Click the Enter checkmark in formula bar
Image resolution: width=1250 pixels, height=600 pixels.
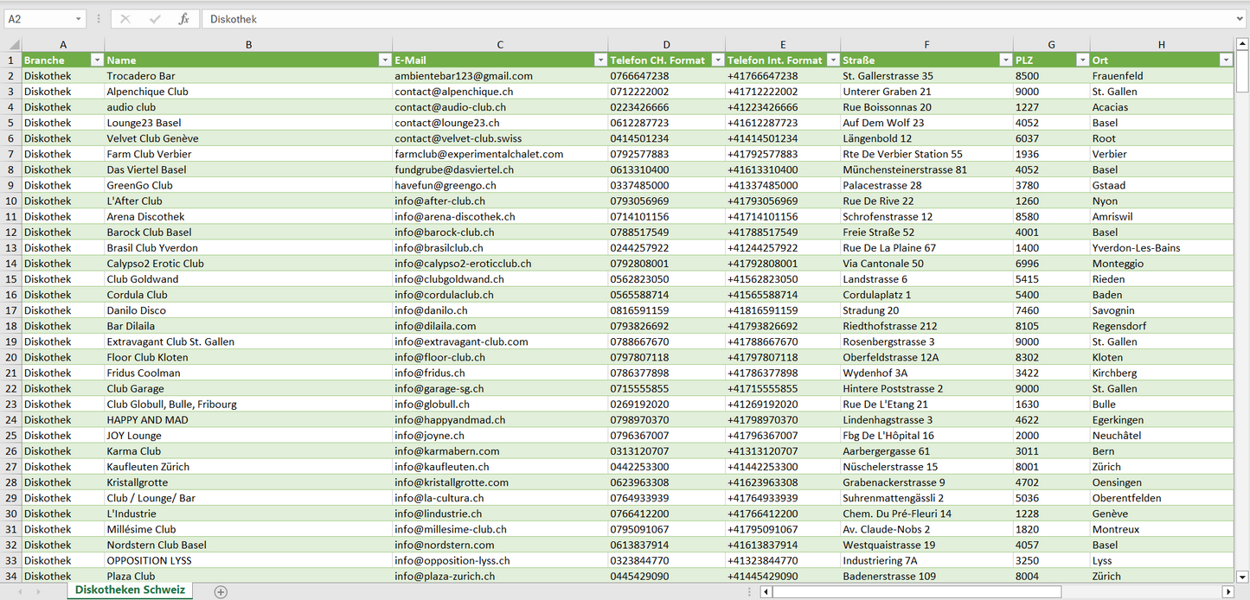tap(155, 19)
